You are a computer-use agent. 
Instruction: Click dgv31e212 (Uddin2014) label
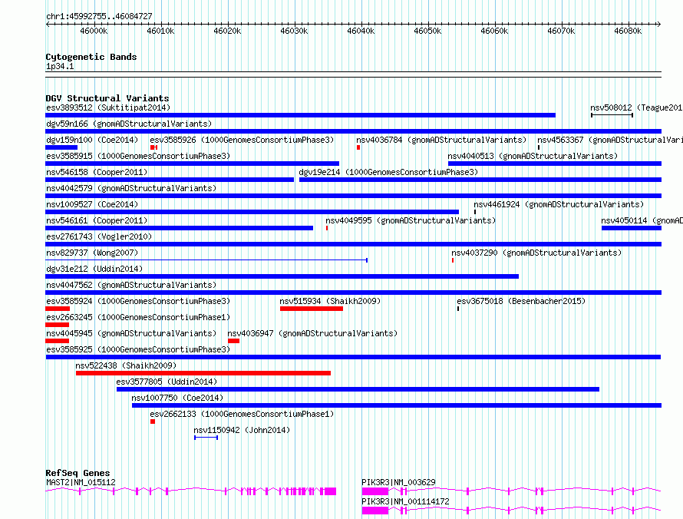(x=94, y=269)
